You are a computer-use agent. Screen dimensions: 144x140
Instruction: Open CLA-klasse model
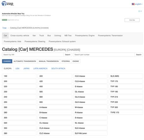55,128
